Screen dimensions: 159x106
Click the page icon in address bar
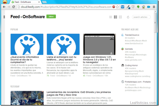point(19,7)
